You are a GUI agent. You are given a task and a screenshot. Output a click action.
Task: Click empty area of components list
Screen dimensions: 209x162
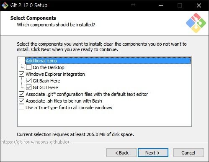(104, 118)
